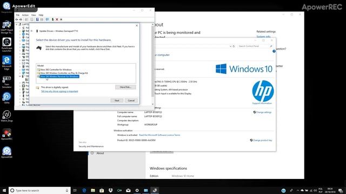Open the taskbar clock and date

[x=330, y=190]
